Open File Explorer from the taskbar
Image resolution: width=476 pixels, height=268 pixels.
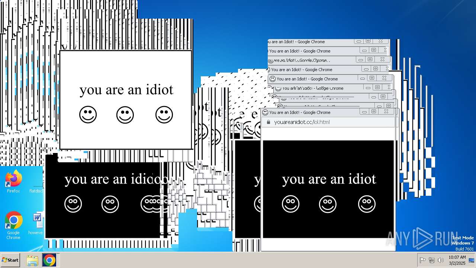pyautogui.click(x=32, y=260)
